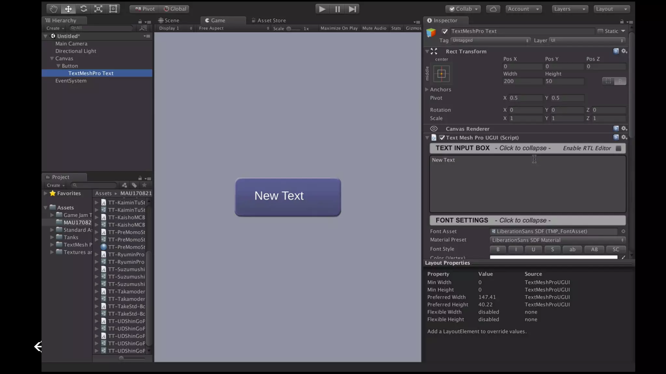
Task: Expand the Anchors section
Action: pyautogui.click(x=427, y=89)
